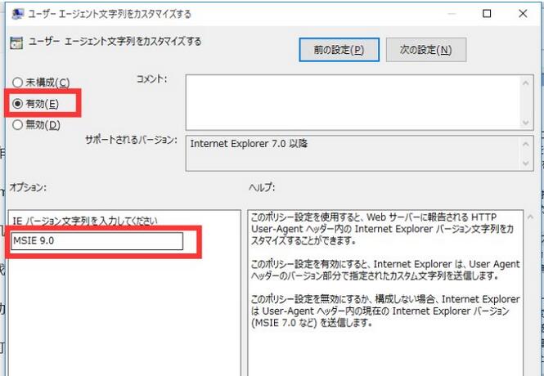The height and width of the screenshot is (376, 544).
Task: Close the user agent policy dialog
Action: click(524, 14)
